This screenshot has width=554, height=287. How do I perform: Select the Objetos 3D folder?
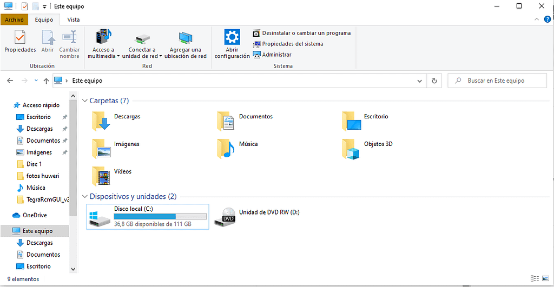pos(367,148)
